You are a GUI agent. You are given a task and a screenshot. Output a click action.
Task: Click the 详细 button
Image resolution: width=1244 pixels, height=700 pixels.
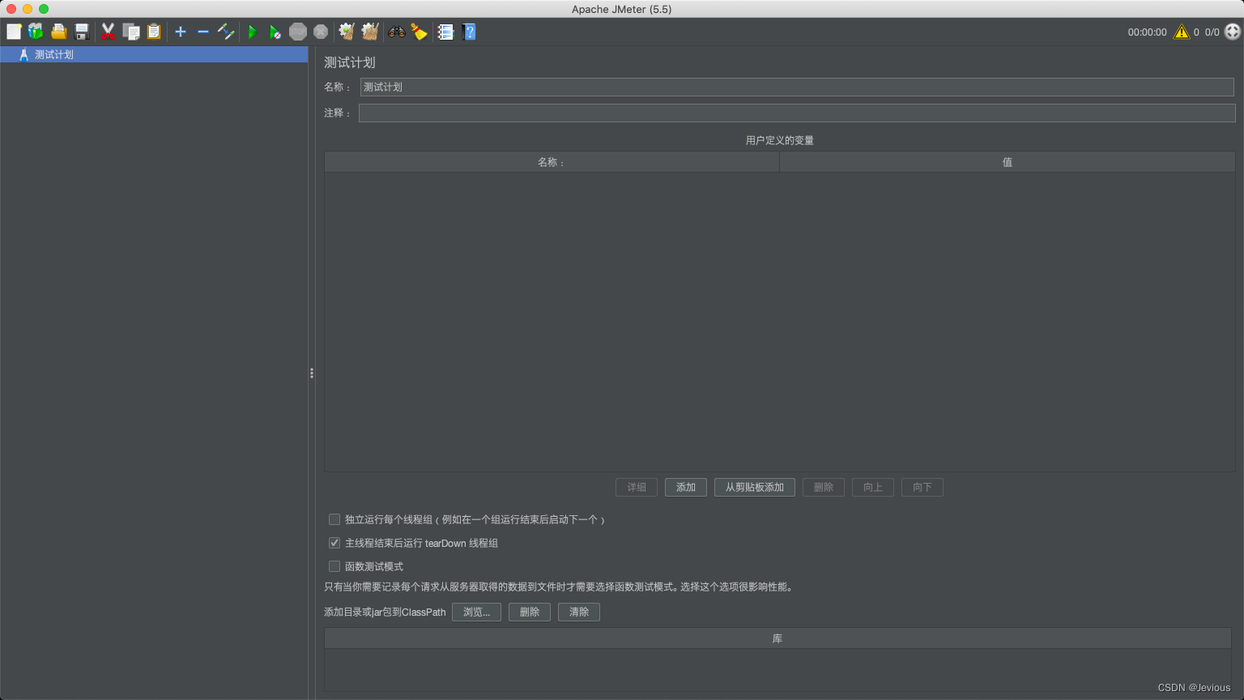click(637, 487)
